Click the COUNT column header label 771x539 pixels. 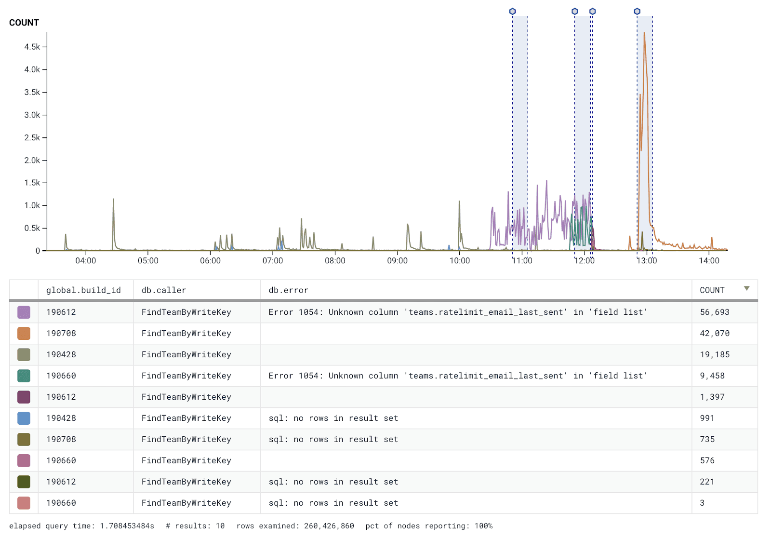point(712,290)
